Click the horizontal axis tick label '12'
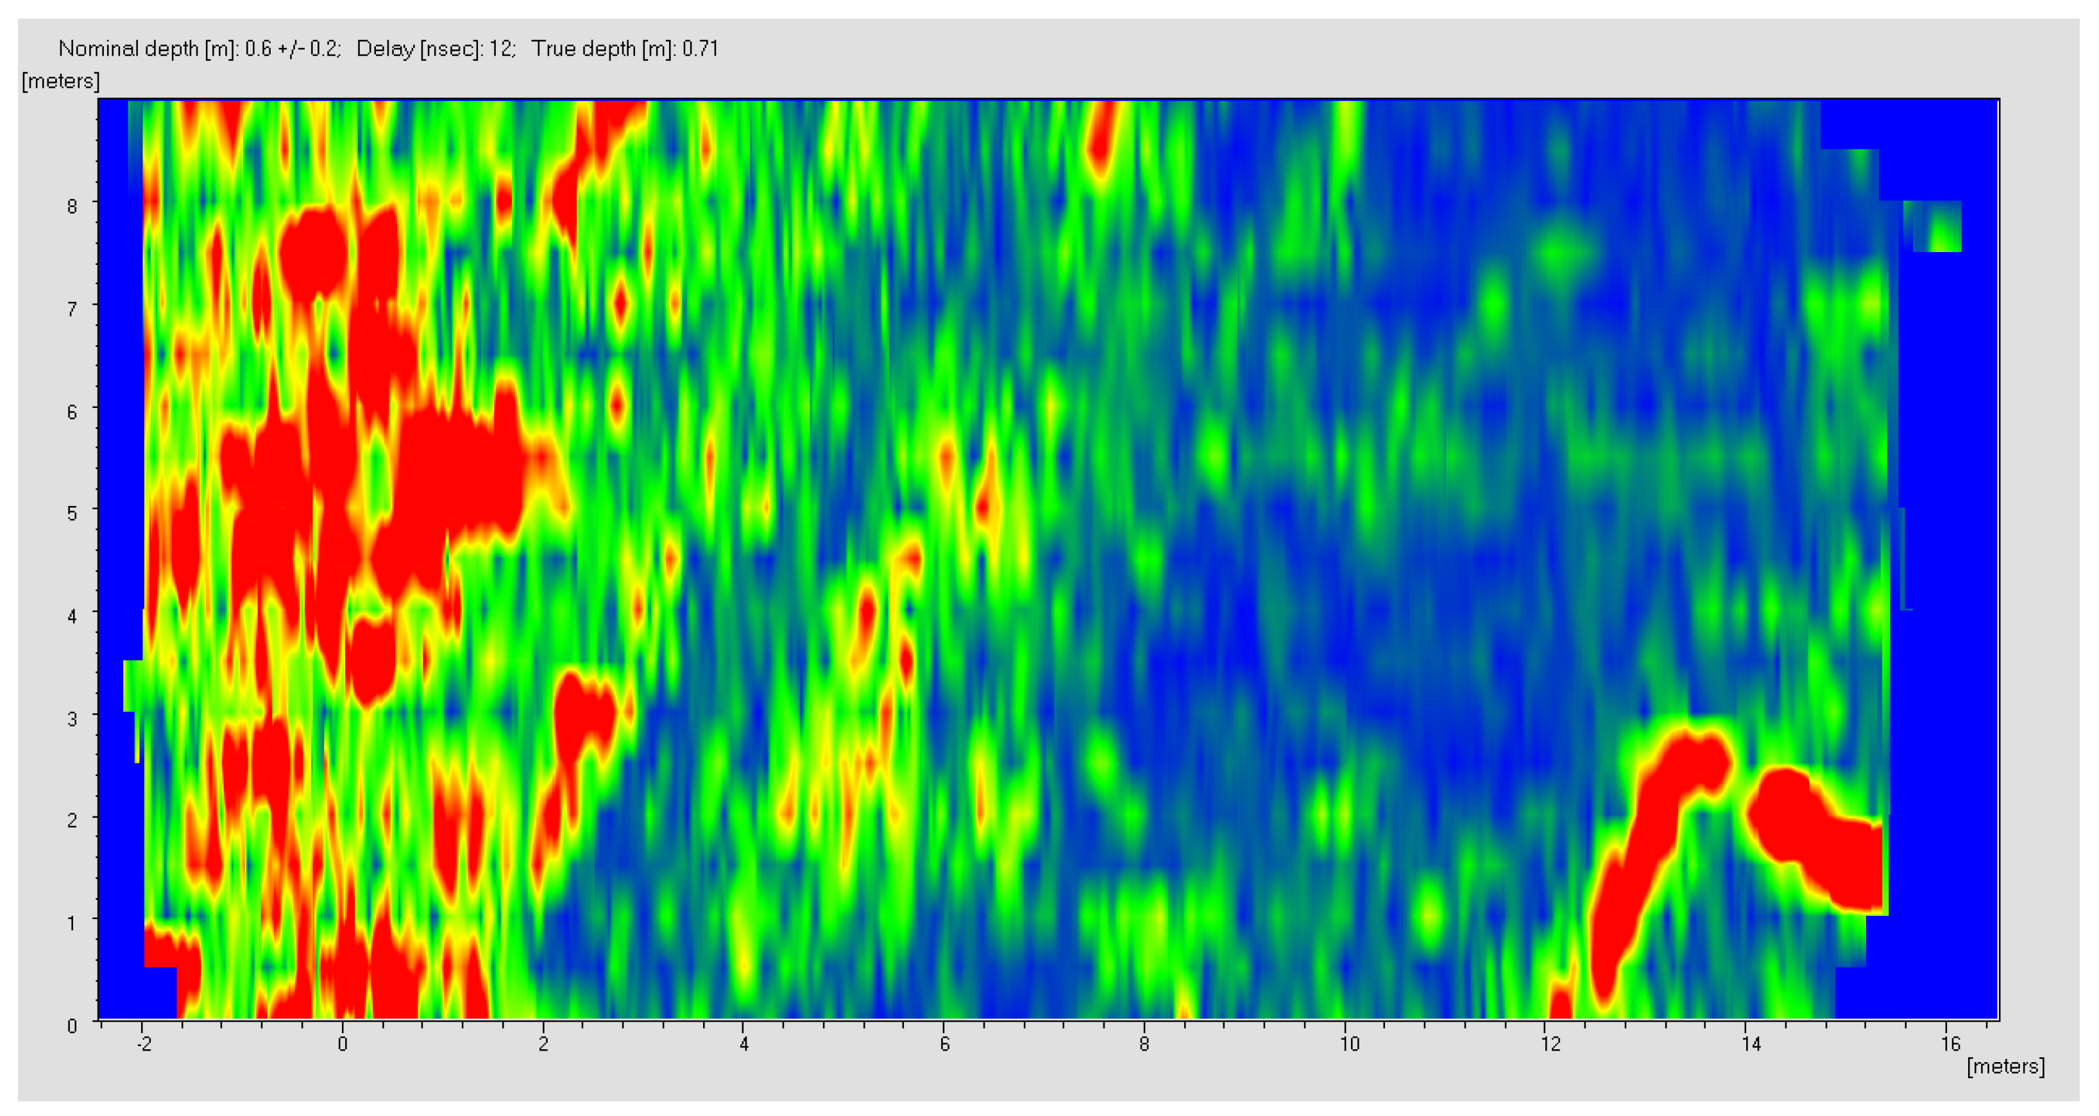2099x1116 pixels. point(1550,1044)
